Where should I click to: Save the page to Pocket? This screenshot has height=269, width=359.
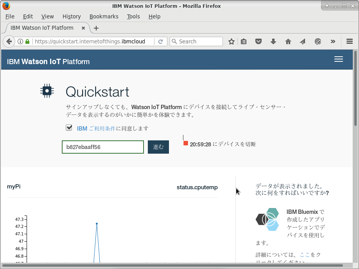(258, 41)
